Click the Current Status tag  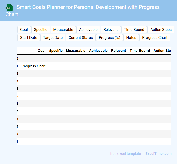81,38
